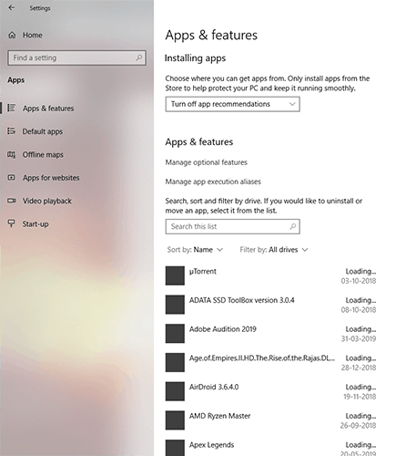Select the µTorrent app name
416x456 pixels.
coord(203,271)
